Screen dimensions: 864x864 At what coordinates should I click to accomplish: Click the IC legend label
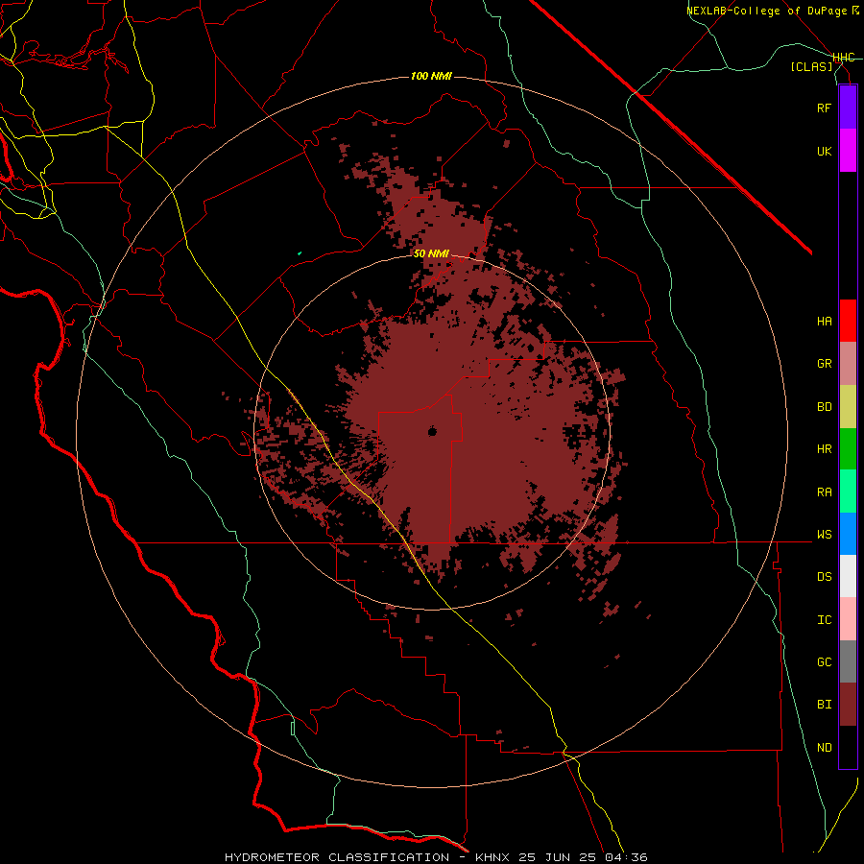(824, 620)
